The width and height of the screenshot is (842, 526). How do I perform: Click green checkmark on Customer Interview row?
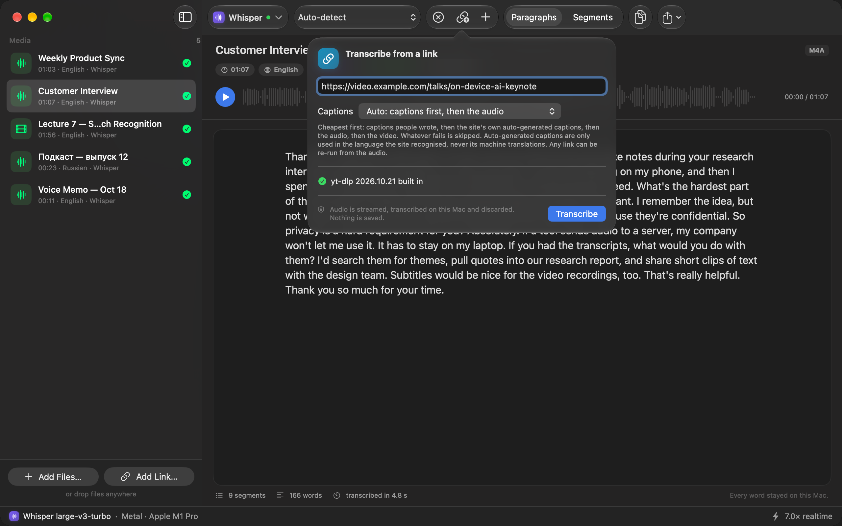tap(187, 96)
